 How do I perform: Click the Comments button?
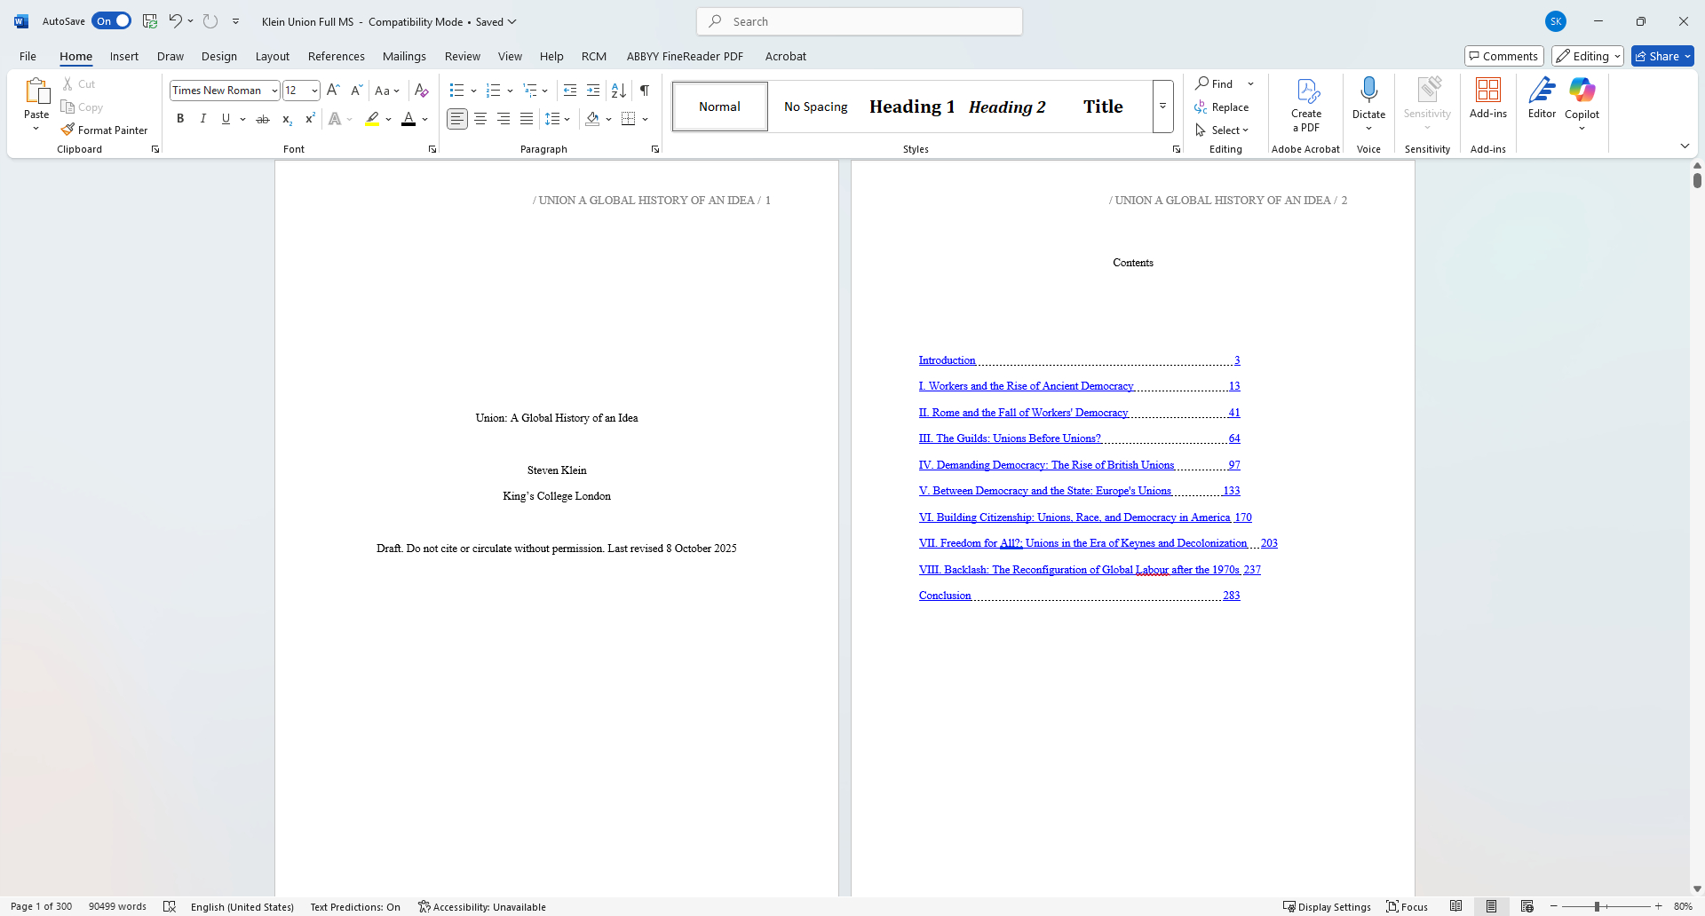[1503, 56]
